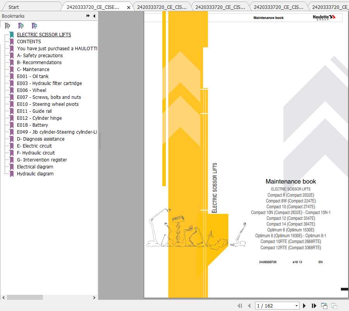Click document number 2420333720 on page

267,262
